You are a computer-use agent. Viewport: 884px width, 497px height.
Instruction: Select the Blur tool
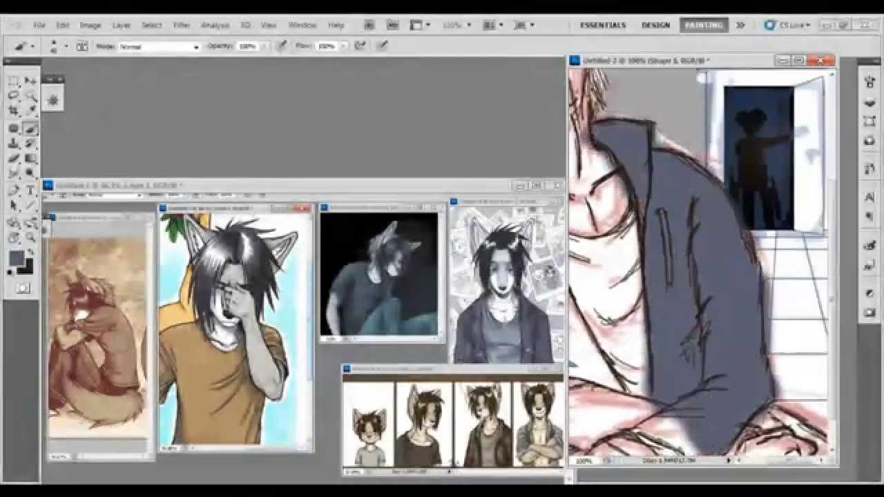[14, 172]
